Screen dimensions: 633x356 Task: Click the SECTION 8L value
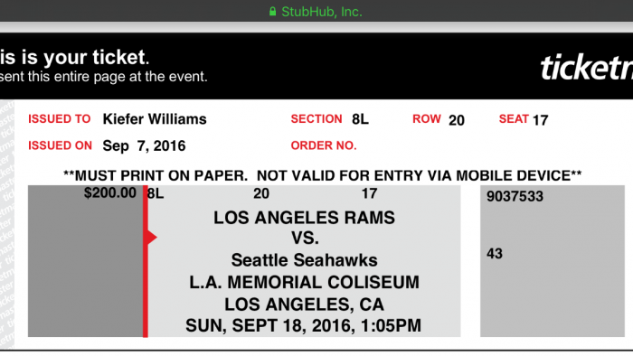360,119
